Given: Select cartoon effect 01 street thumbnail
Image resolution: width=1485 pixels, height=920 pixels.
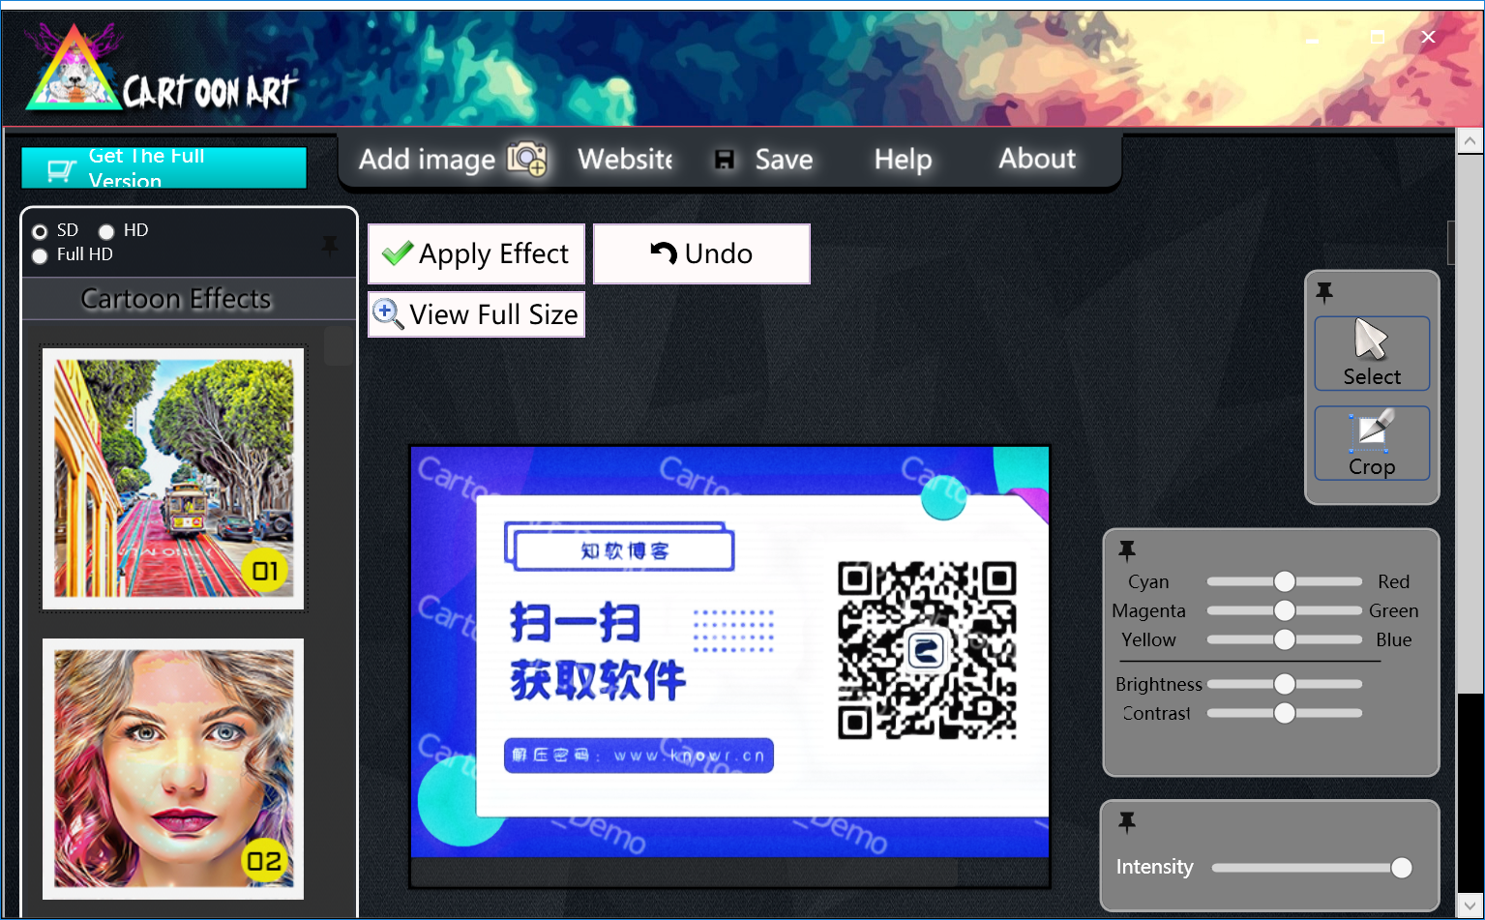Looking at the screenshot, I should pos(173,479).
